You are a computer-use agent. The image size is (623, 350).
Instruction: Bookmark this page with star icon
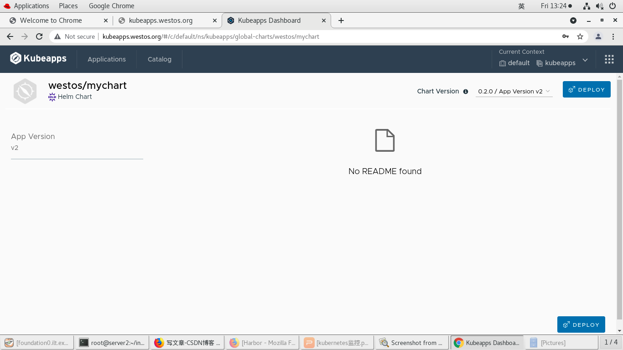pyautogui.click(x=580, y=36)
